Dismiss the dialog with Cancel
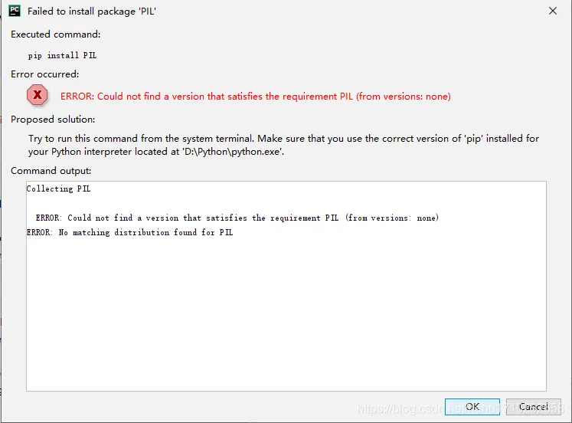Image resolution: width=572 pixels, height=423 pixels. tap(534, 407)
